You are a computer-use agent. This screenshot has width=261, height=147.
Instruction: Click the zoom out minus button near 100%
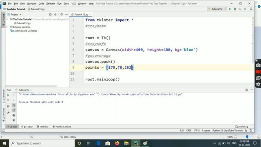point(235,137)
